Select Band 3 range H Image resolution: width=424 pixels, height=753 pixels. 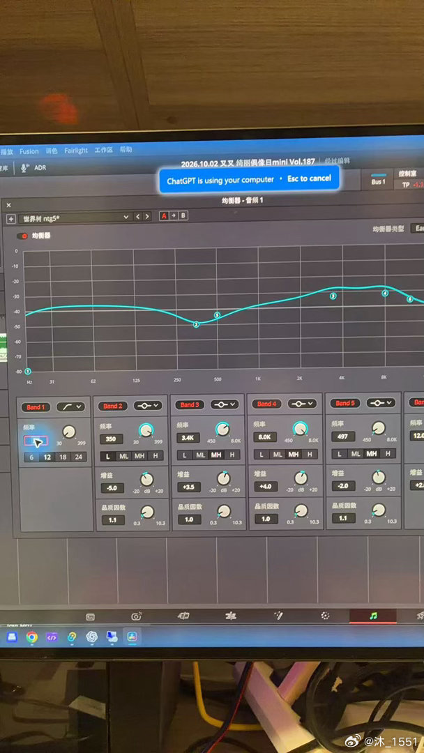point(232,455)
